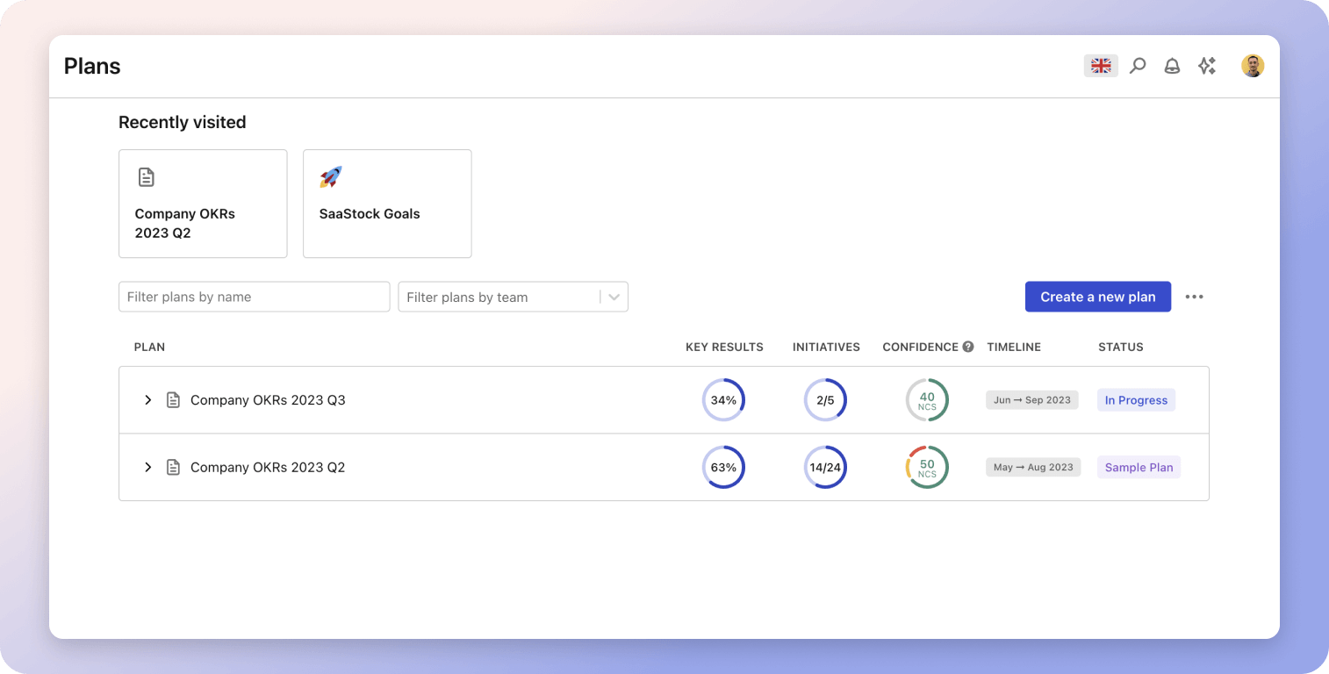Click the Sample Plan status badge

click(1139, 468)
